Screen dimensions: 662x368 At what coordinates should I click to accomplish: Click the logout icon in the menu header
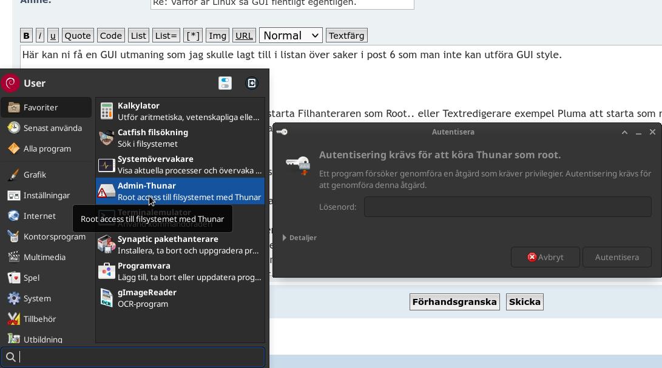tap(252, 83)
